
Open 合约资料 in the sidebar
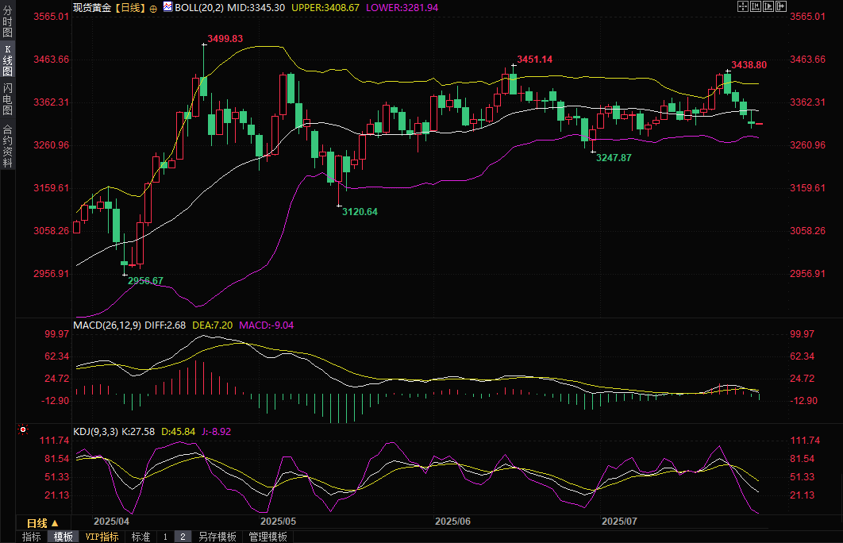(x=7, y=146)
